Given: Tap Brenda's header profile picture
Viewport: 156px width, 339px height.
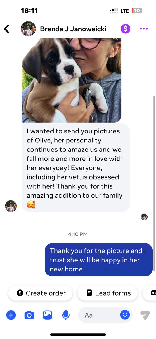Looking at the screenshot, I should [28, 29].
